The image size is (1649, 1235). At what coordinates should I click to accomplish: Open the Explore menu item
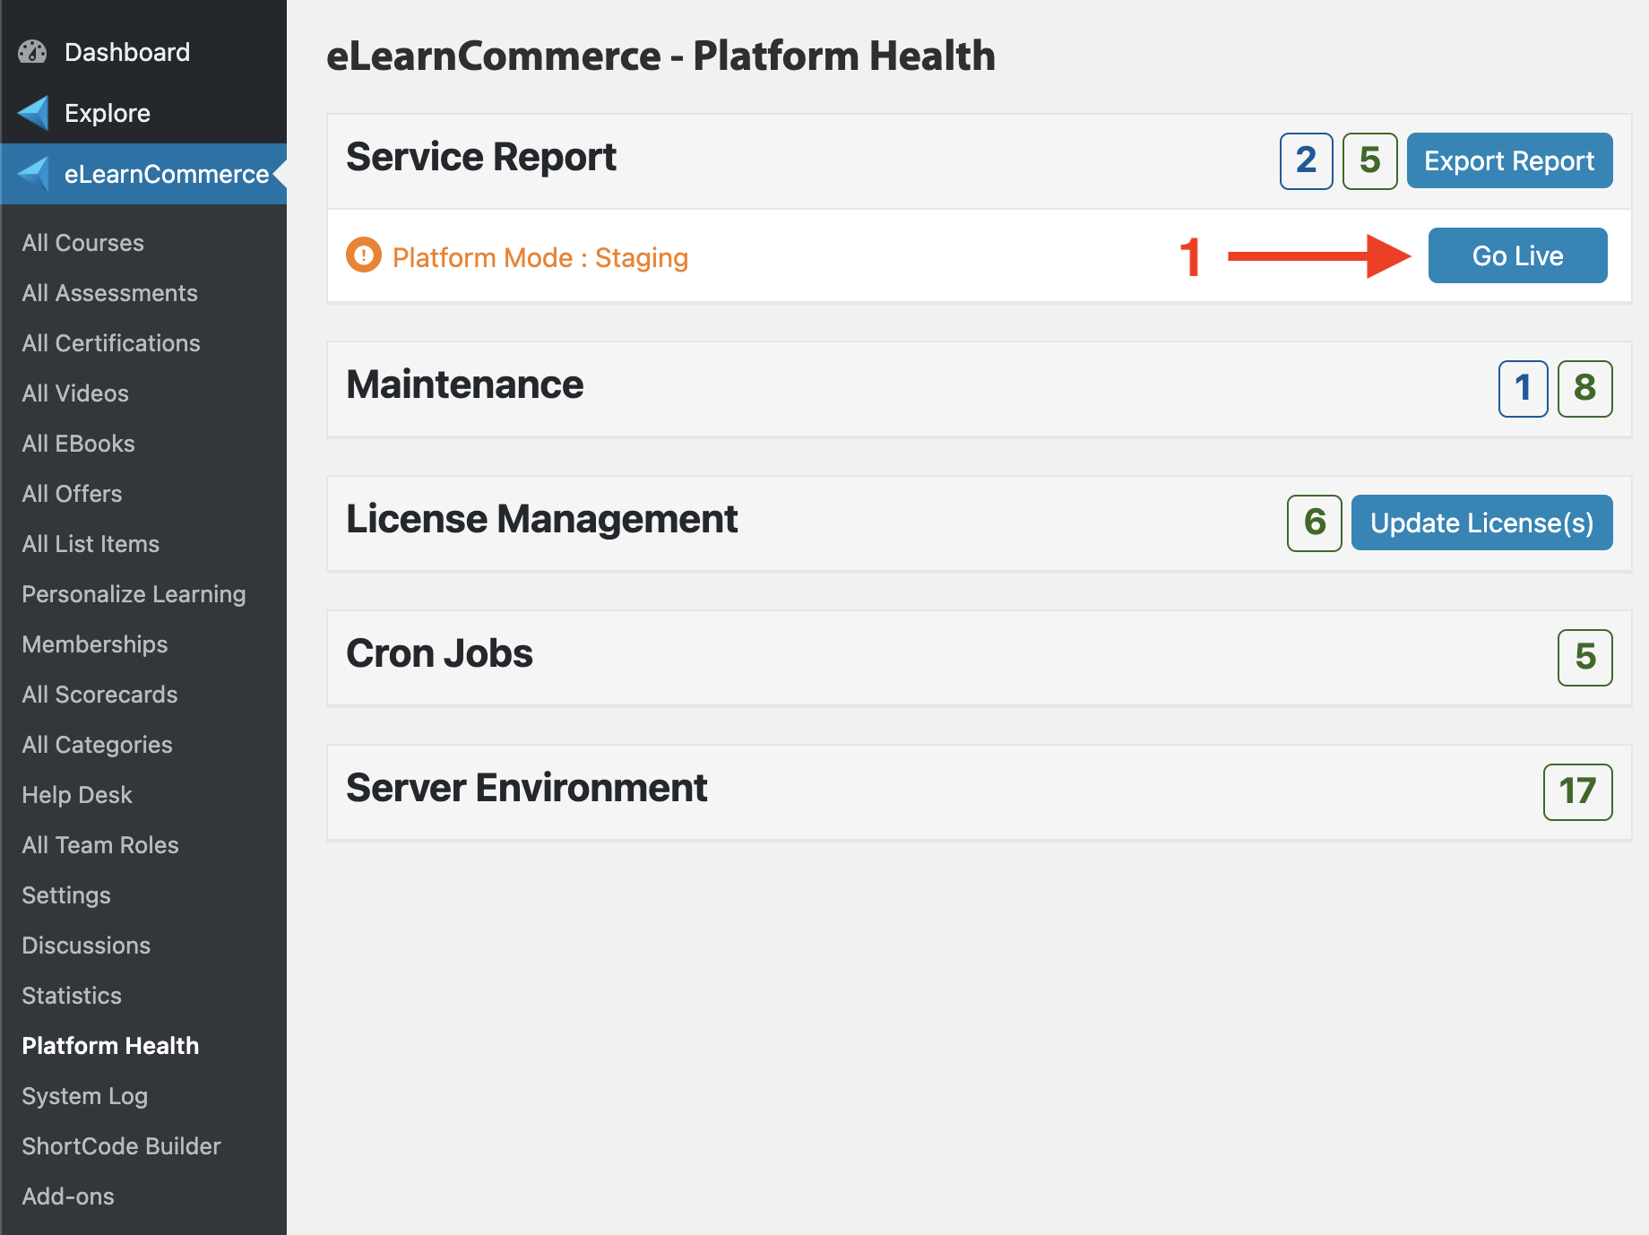[143, 113]
